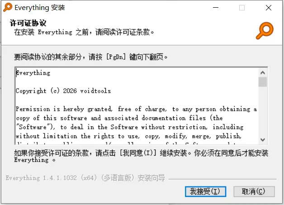
Task: Click the scrollbar track below the thumb
Action: [x=263, y=111]
